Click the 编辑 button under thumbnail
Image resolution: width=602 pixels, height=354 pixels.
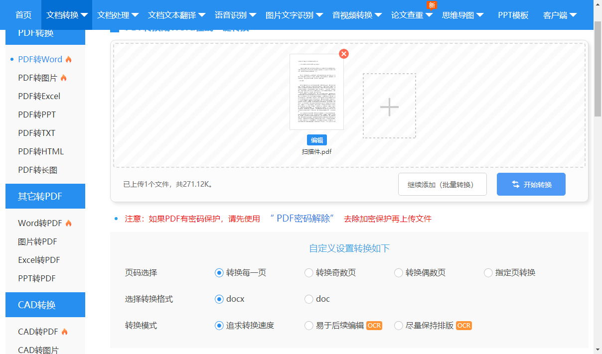(x=317, y=140)
